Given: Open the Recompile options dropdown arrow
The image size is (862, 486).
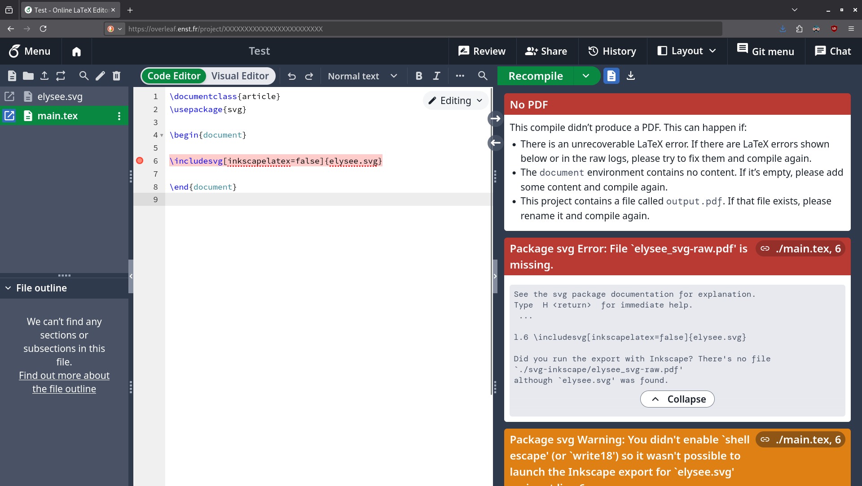Looking at the screenshot, I should click(x=586, y=76).
